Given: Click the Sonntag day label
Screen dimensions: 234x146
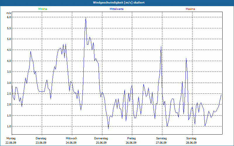Looking at the screenshot, I should tap(191, 138).
